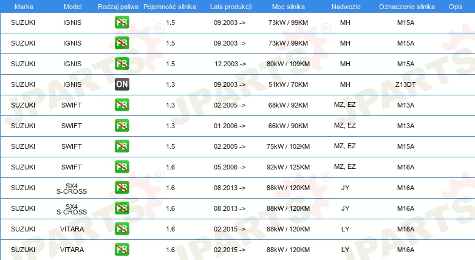
Task: Click capacity 1.3 in the Z13DT row
Action: 170,84
